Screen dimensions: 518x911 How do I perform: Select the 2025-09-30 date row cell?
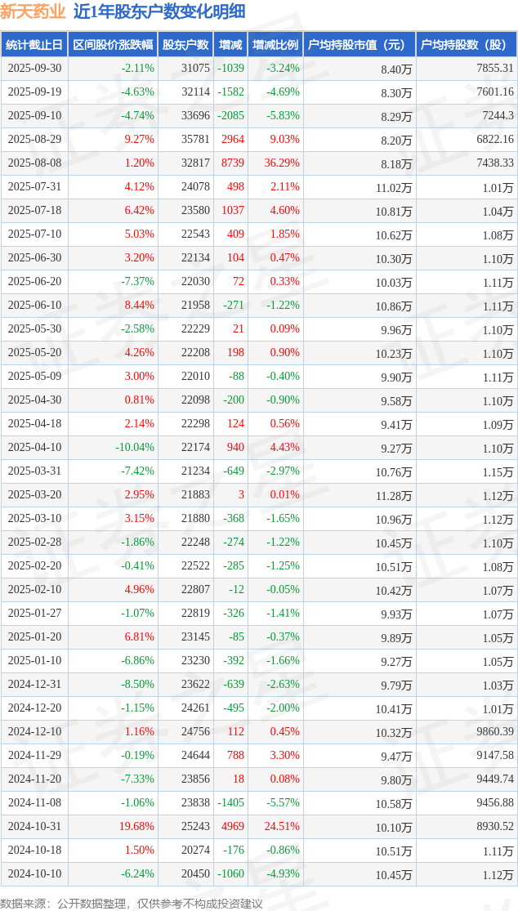coord(33,69)
